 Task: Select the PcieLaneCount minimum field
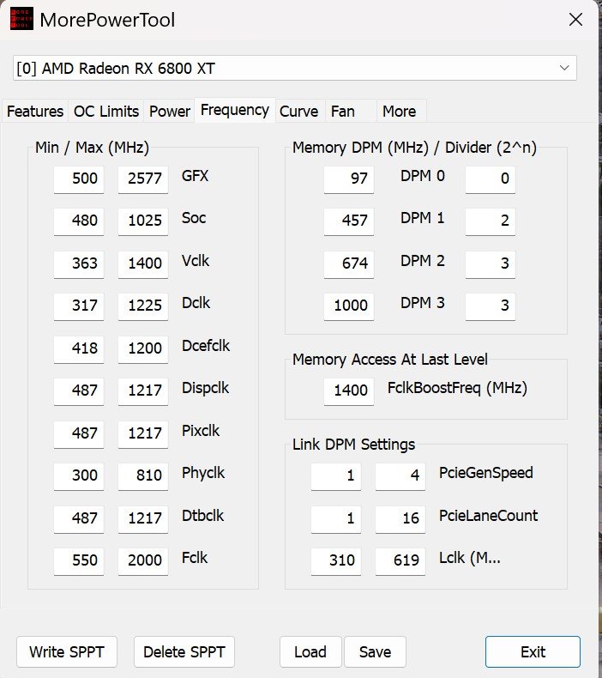pos(336,519)
